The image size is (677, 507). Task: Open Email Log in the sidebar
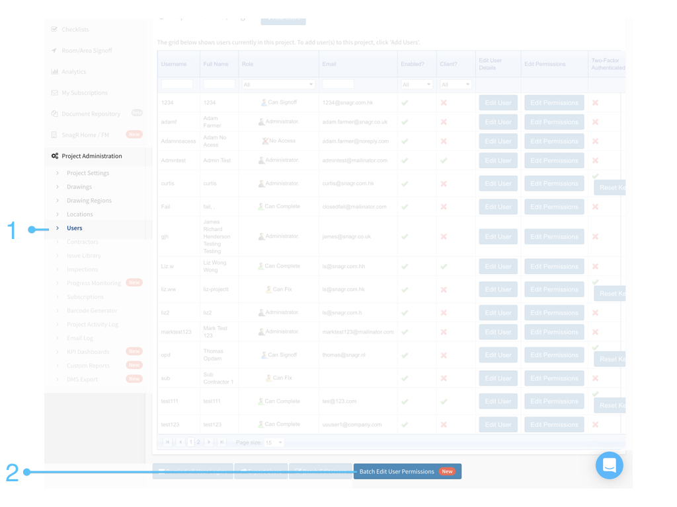80,338
